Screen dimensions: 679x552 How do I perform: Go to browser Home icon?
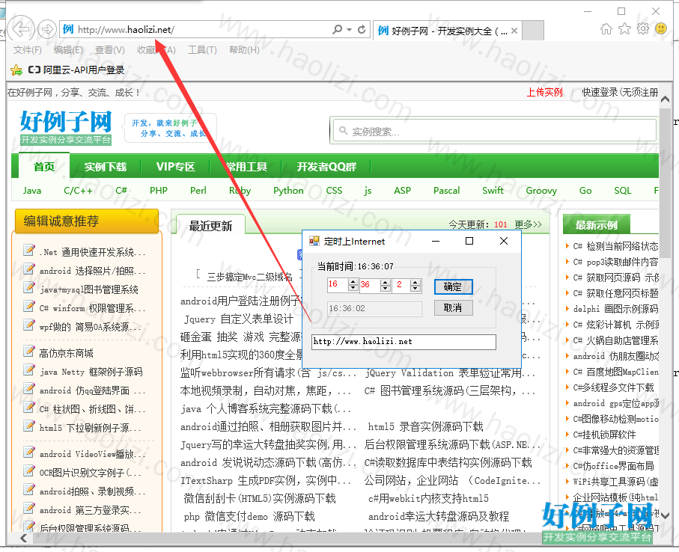tap(606, 29)
